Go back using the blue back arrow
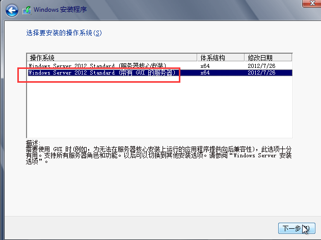 pos(12,10)
